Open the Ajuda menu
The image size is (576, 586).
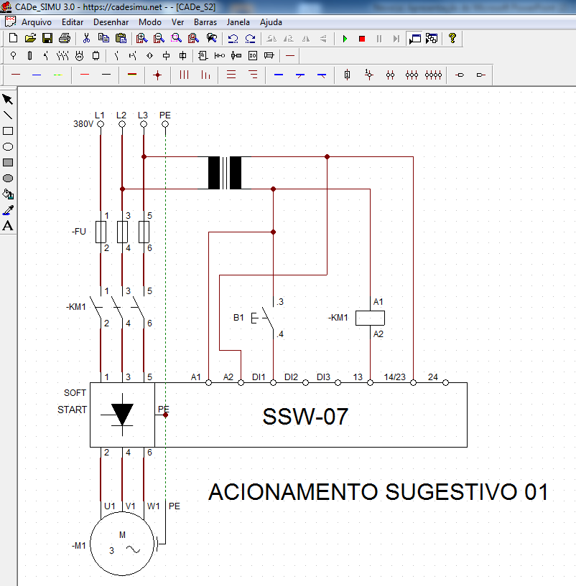[271, 22]
